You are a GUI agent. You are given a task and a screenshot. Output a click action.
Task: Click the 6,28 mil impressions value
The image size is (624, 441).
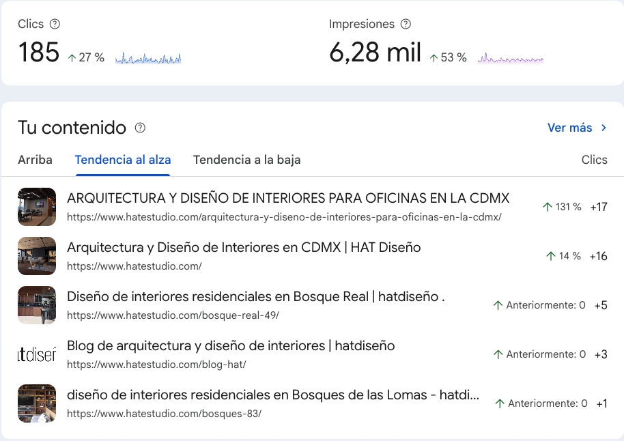375,53
